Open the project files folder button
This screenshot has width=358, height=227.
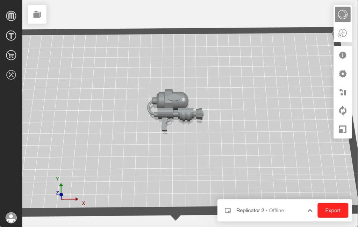[37, 14]
